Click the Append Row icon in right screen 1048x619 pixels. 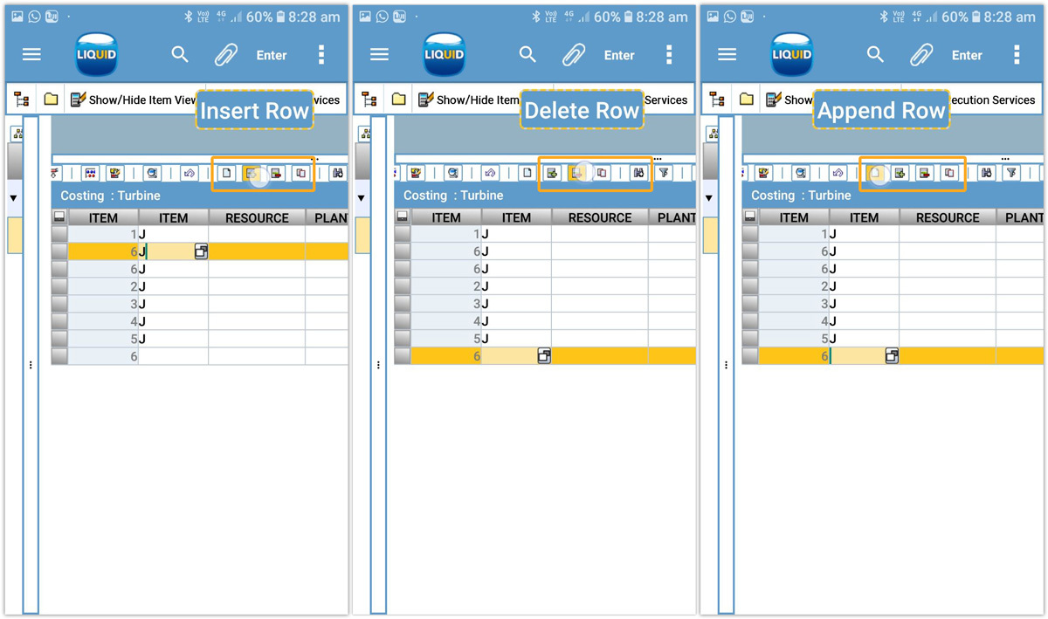876,174
